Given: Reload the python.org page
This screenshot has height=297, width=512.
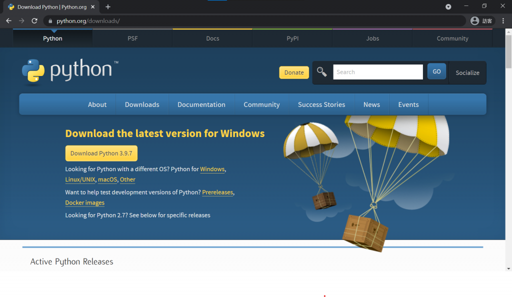Looking at the screenshot, I should point(34,21).
